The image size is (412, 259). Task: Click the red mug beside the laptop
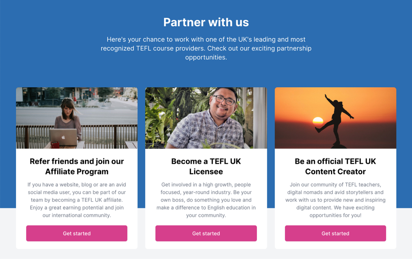(x=55, y=145)
